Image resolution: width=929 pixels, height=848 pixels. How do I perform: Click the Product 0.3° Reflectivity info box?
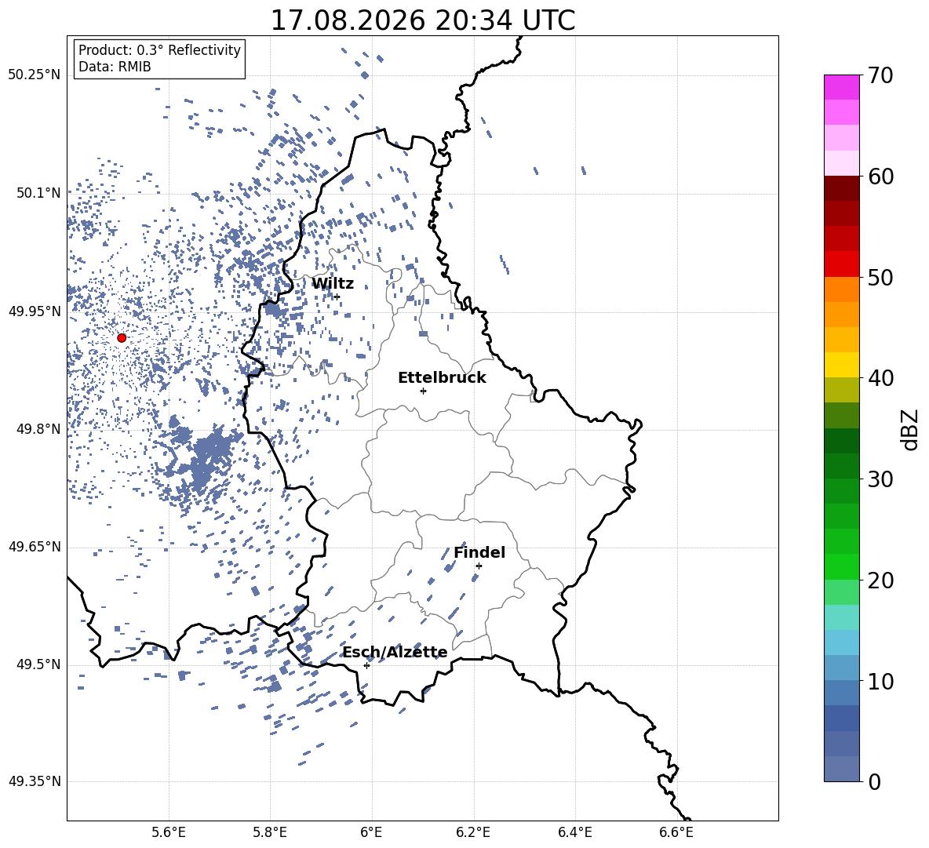pos(159,58)
